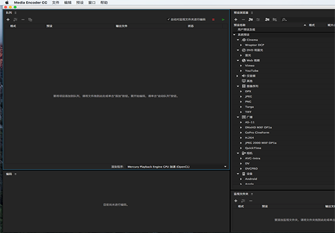The width and height of the screenshot is (335, 233).
Task: Click the Cinema category icon
Action: coord(244,40)
